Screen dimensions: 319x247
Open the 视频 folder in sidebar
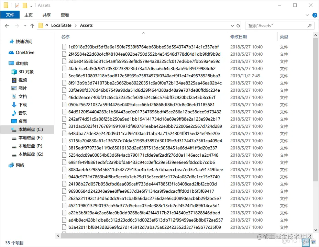coord(19,80)
